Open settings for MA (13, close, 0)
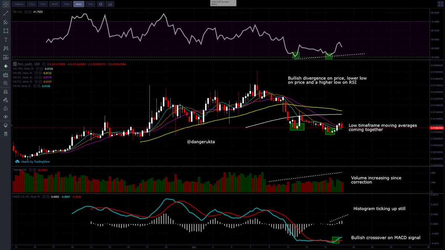The width and height of the screenshot is (445, 250). 36,81
